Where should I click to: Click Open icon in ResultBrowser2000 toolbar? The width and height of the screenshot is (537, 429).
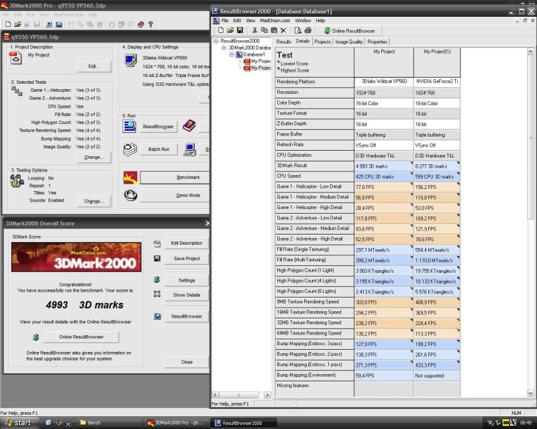pos(230,30)
